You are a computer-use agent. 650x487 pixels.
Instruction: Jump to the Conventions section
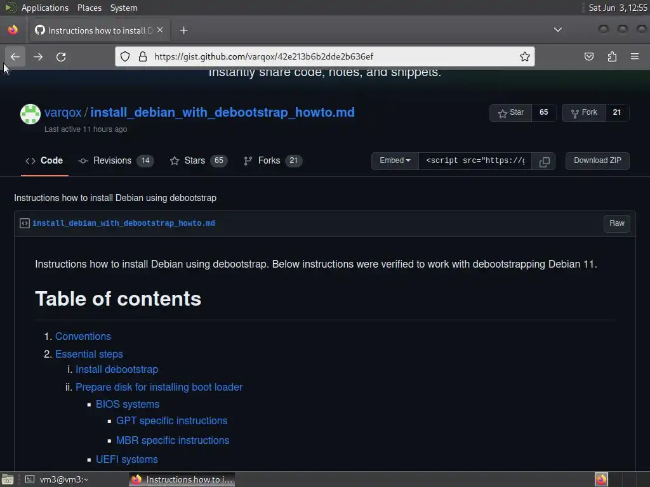83,336
